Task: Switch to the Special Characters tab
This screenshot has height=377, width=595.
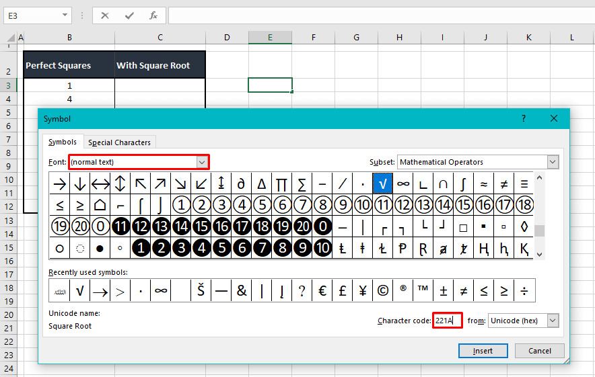Action: 119,142
